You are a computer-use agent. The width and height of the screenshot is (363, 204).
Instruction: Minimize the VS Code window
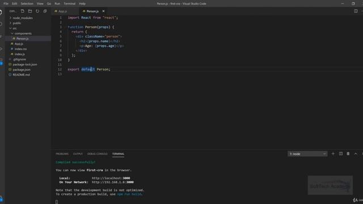pos(343,3)
